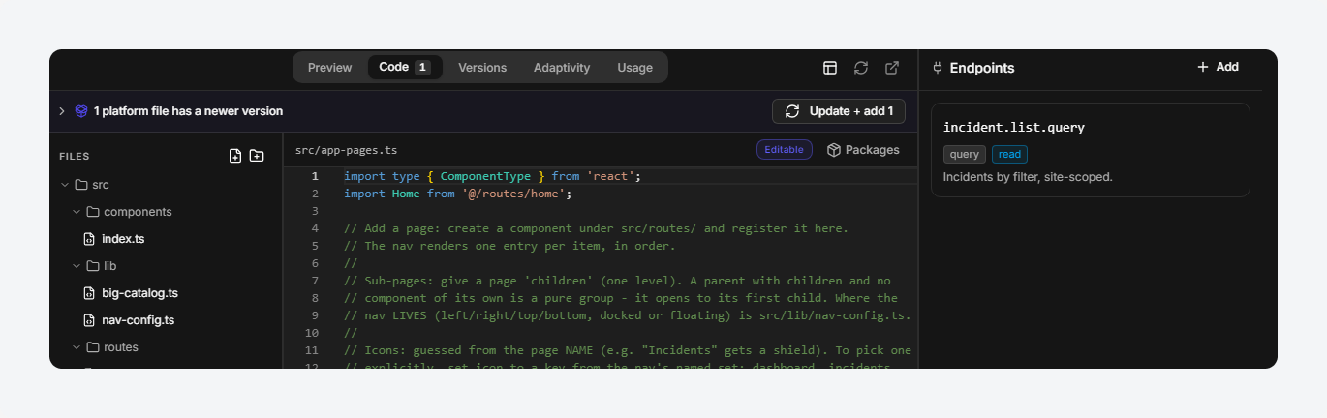Click the routes folder icon
Image resolution: width=1327 pixels, height=418 pixels.
pos(93,347)
